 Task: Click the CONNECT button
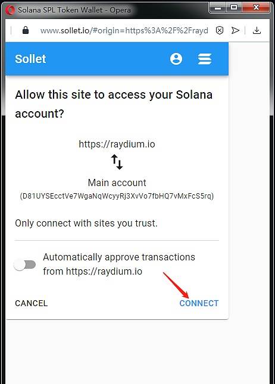(199, 303)
